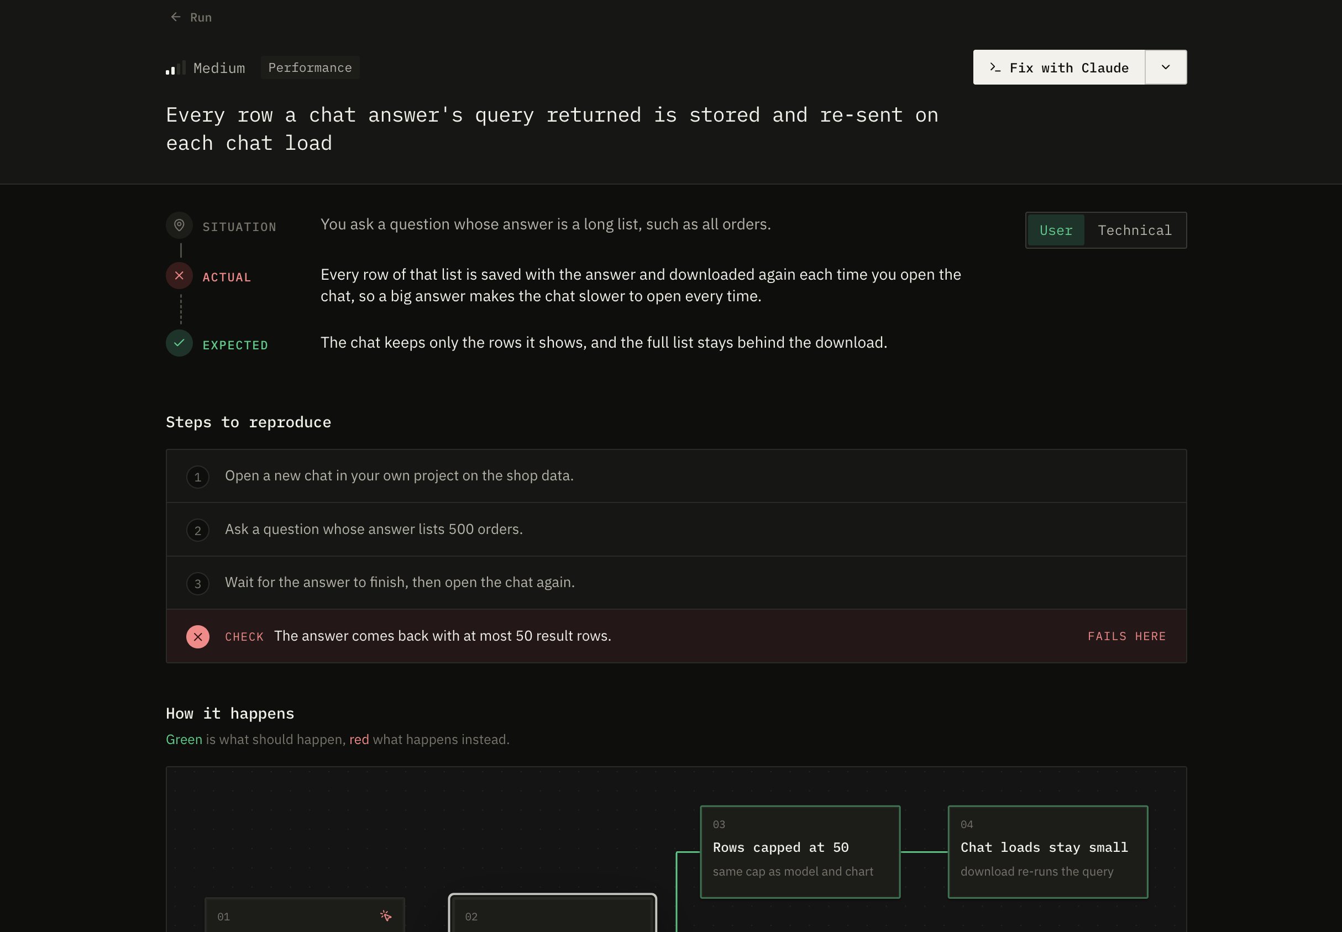Viewport: 1342px width, 932px height.
Task: Click the issue title text
Action: click(552, 129)
